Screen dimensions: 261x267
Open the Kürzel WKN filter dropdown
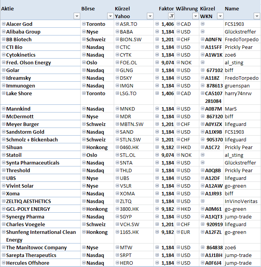coord(220,16)
